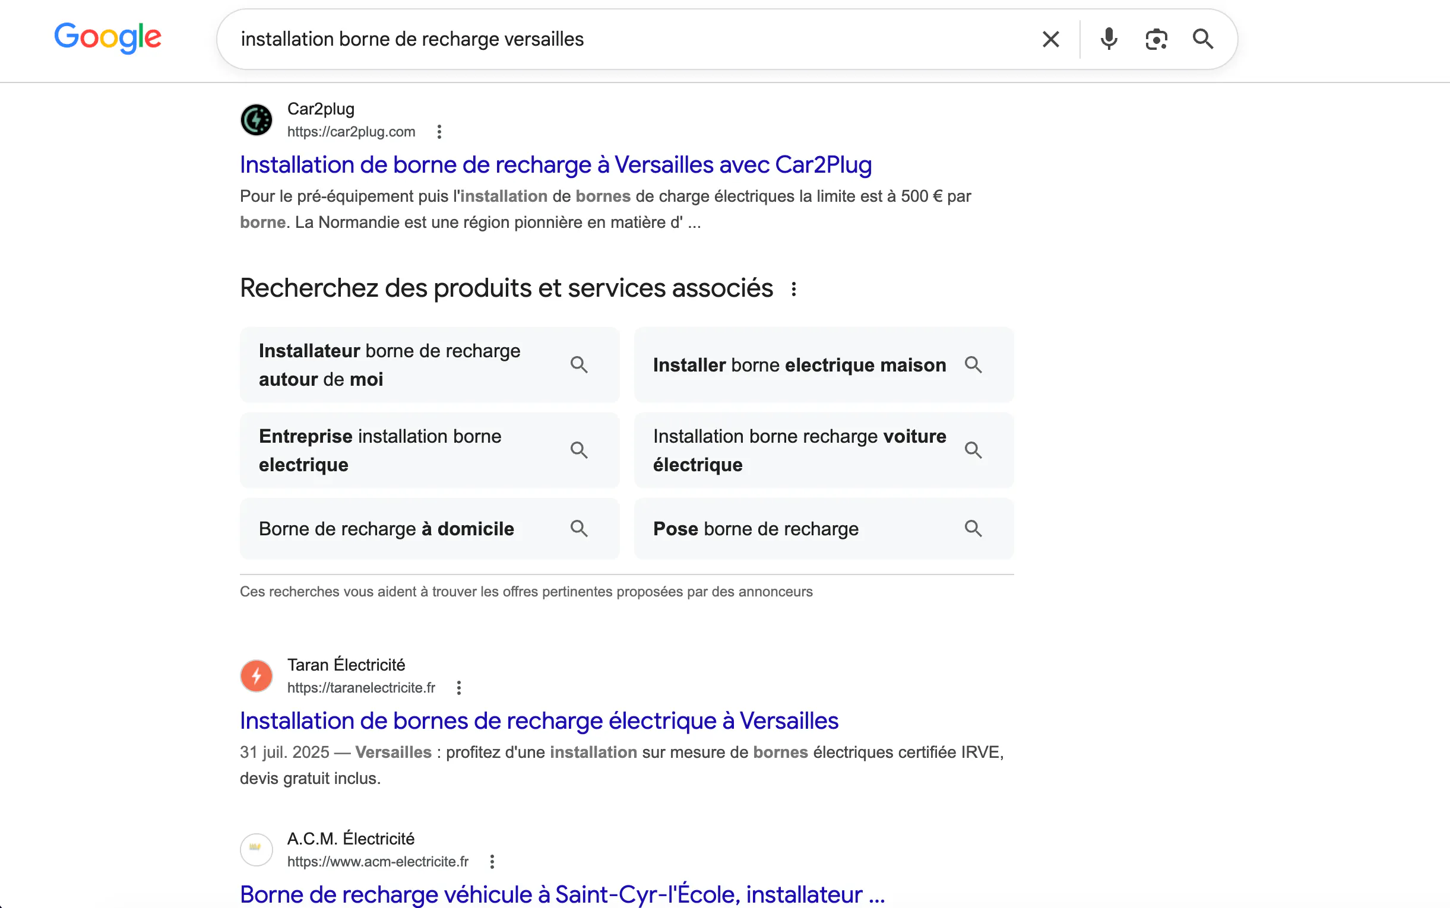Select 'Entreprise installation borne electrique' suggestion

pyautogui.click(x=429, y=450)
